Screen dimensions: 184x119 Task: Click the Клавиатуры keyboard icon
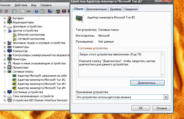[x=10, y=47]
